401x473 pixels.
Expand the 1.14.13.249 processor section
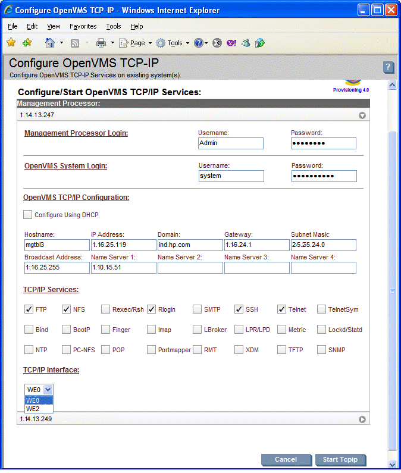tap(362, 419)
